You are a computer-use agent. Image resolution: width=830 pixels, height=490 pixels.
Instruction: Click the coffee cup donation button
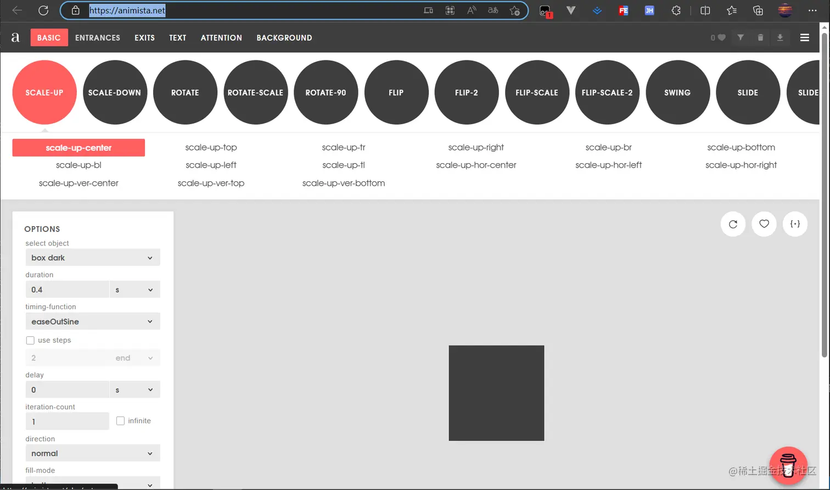tap(788, 466)
